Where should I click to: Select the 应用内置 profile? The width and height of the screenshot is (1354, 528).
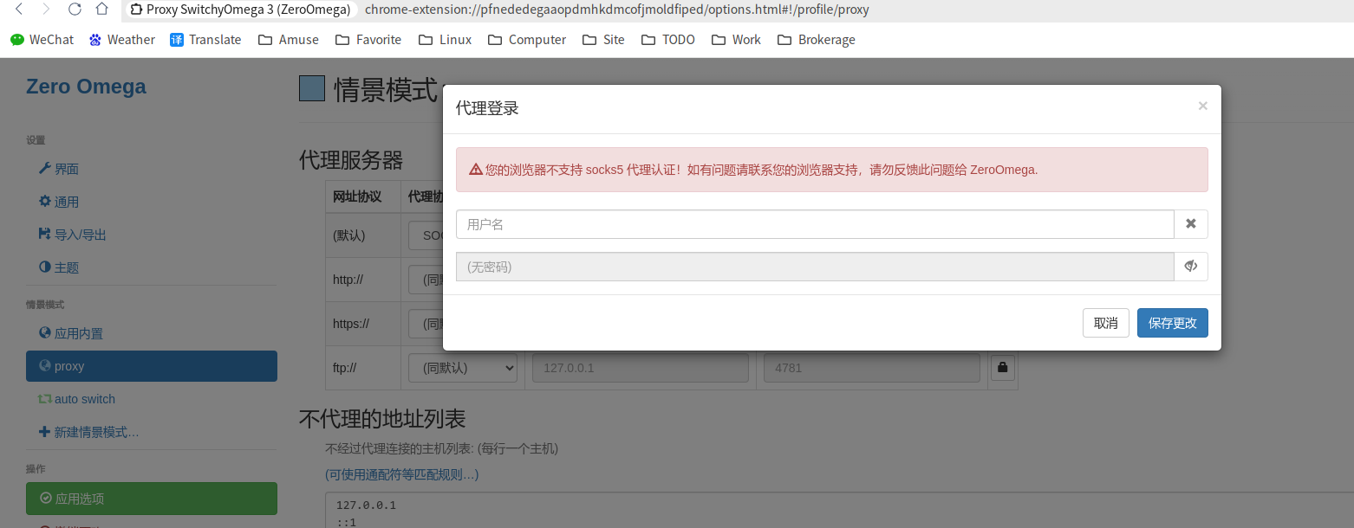(x=71, y=333)
